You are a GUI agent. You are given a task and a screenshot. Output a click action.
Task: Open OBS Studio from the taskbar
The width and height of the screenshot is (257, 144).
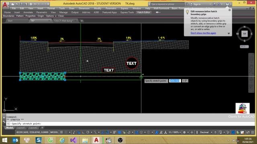click(120, 140)
